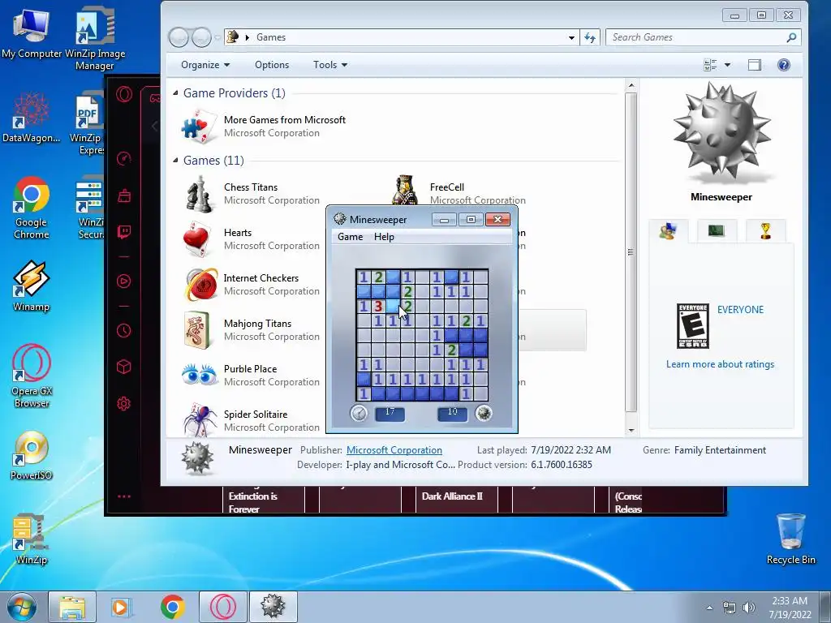Click the Opera GX logo in sidebar
831x623 pixels.
coord(124,94)
